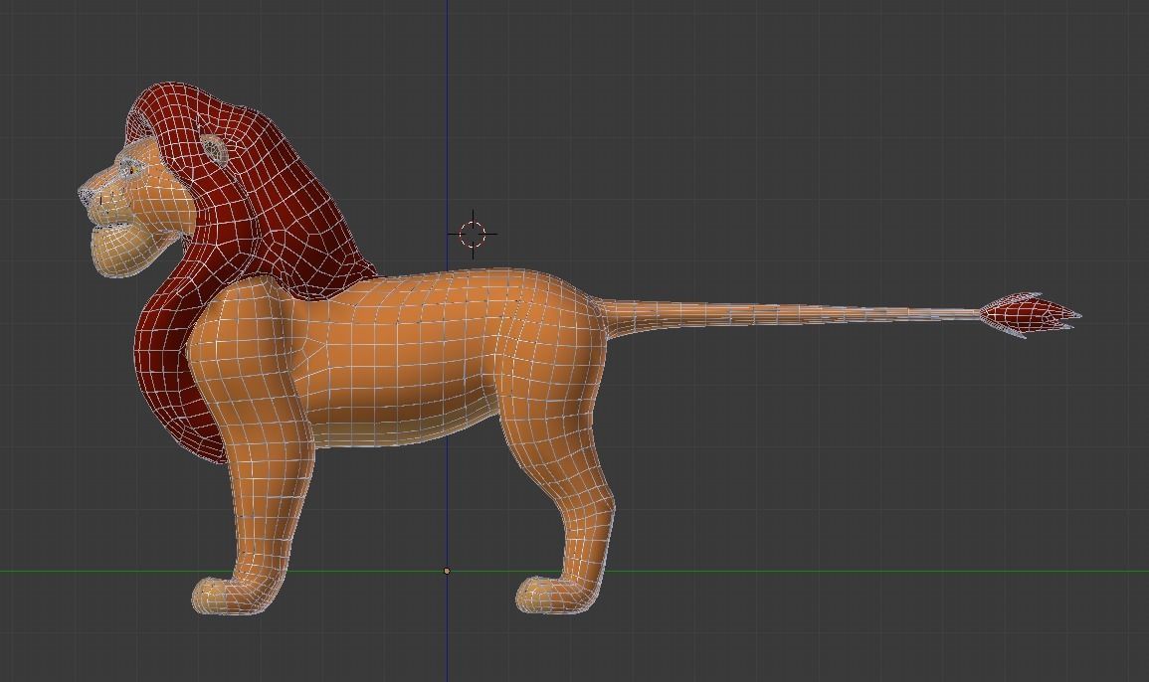Click the 3D cursor crosshair
The width and height of the screenshot is (1149, 682).
click(473, 235)
